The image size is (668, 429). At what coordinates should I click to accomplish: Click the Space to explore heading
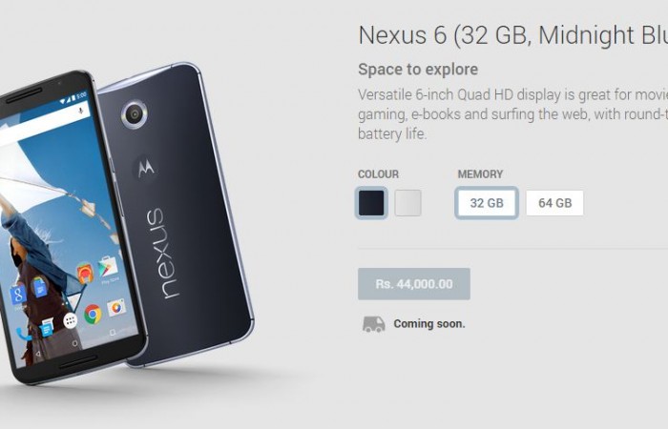tap(418, 70)
